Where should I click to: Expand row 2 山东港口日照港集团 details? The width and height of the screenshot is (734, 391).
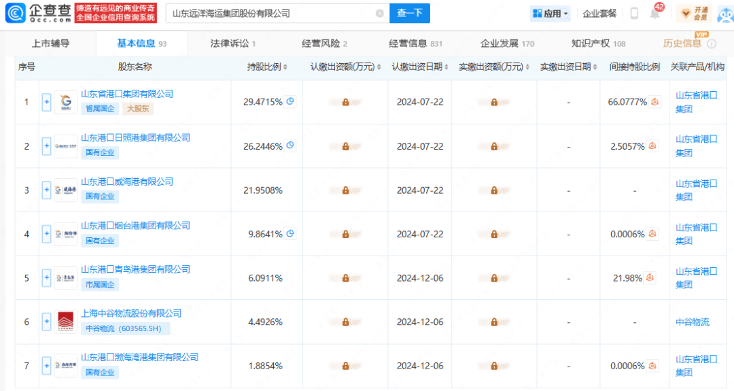[46, 146]
